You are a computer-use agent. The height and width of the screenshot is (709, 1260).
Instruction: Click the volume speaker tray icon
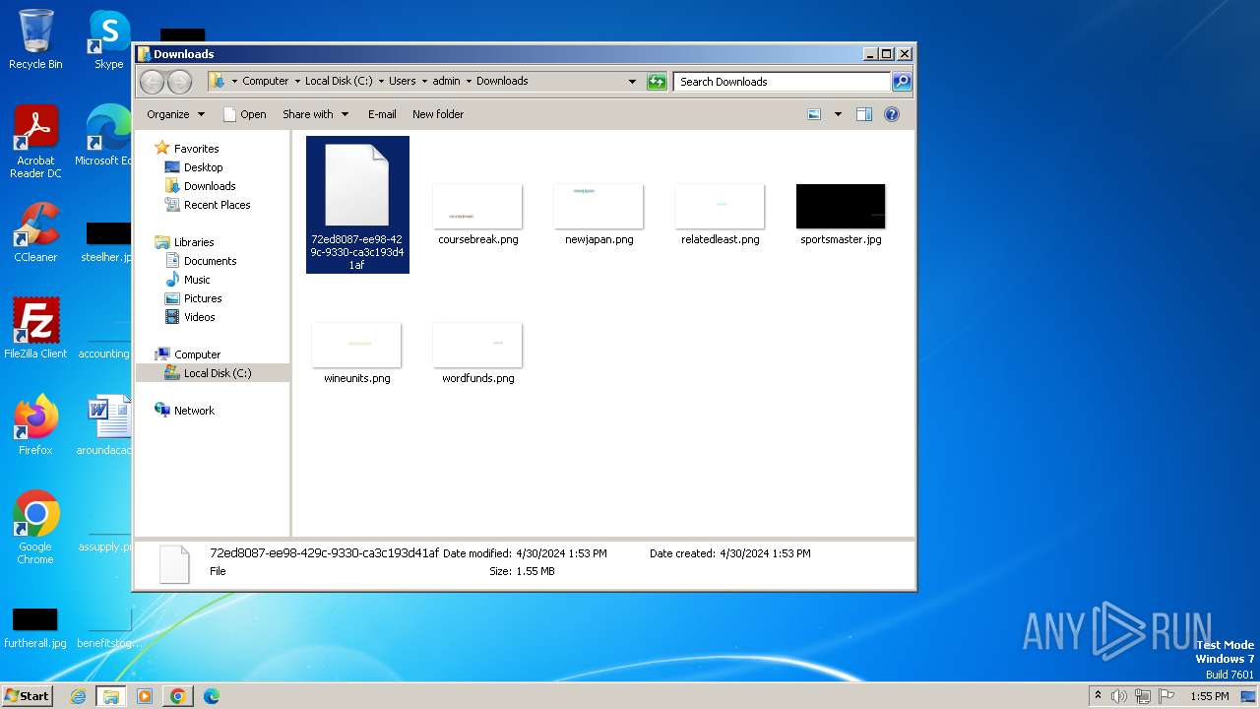pyautogui.click(x=1119, y=696)
